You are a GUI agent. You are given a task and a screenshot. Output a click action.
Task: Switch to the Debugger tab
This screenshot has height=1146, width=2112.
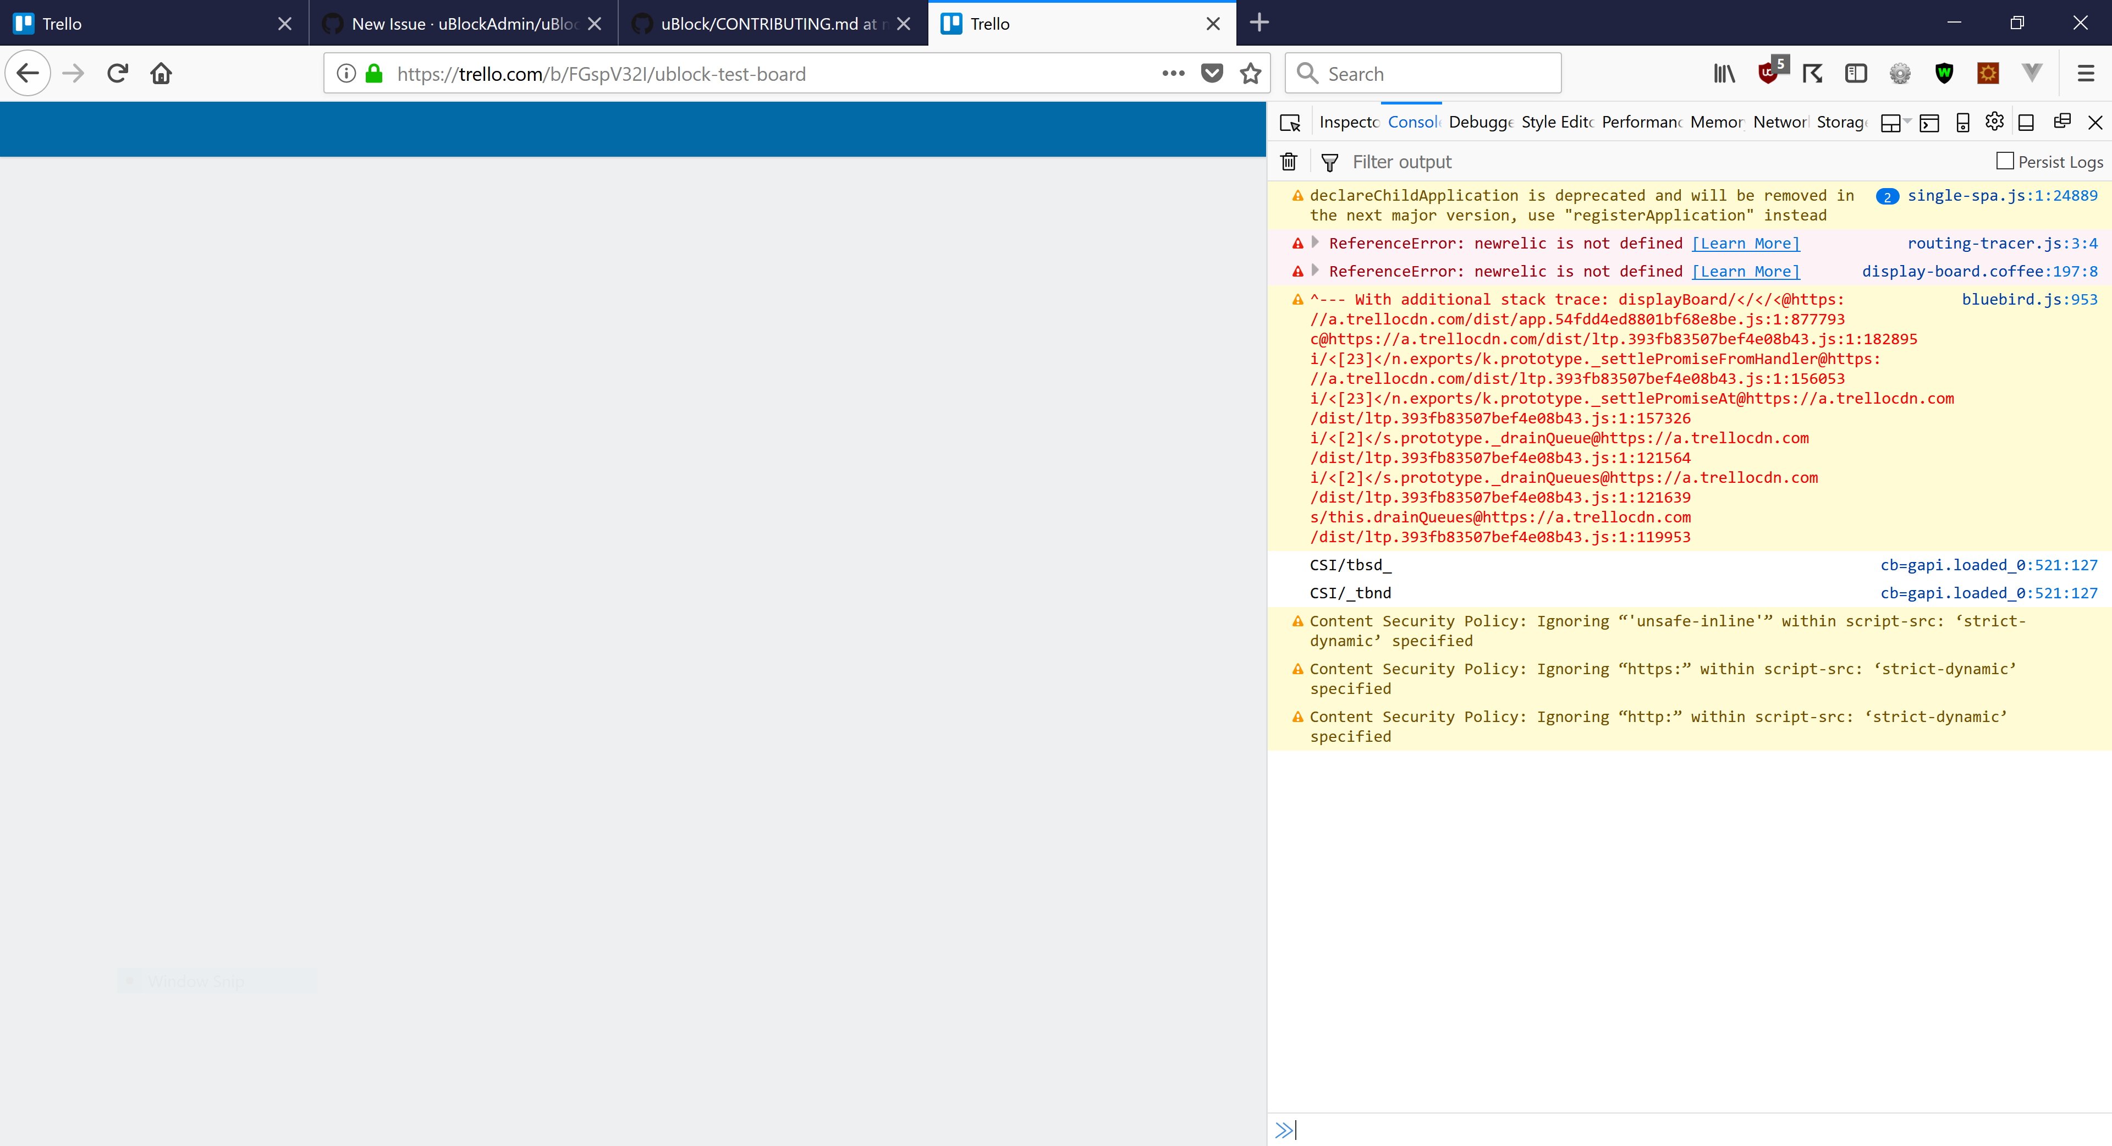[x=1480, y=122]
